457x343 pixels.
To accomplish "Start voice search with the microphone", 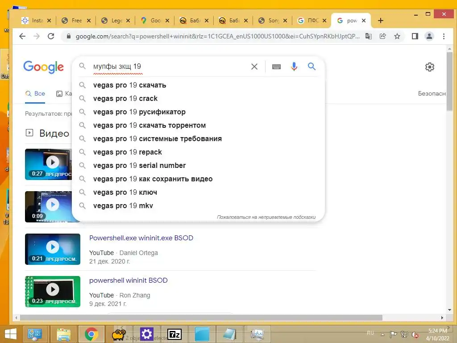I will click(x=294, y=67).
